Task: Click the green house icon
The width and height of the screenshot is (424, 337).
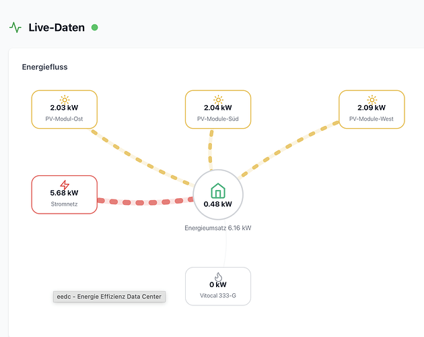Action: coord(218,191)
